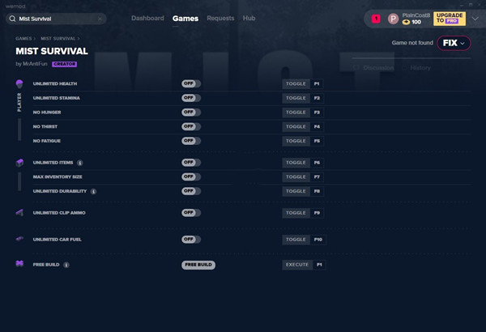The height and width of the screenshot is (332, 486).
Task: Click the Unlimited Car Fuel label
Action: [57, 240]
